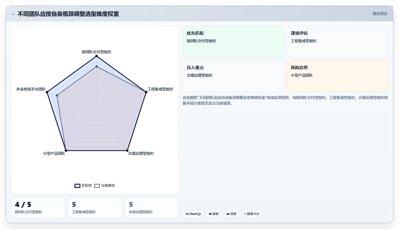Image resolution: width=399 pixels, height=229 pixels.
Task: Select outer radar point at 跨团队交付型组织 vertex
Action: pyautogui.click(x=97, y=56)
